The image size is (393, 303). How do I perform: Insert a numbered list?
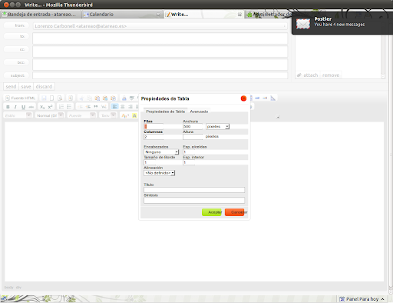pyautogui.click(x=61, y=107)
